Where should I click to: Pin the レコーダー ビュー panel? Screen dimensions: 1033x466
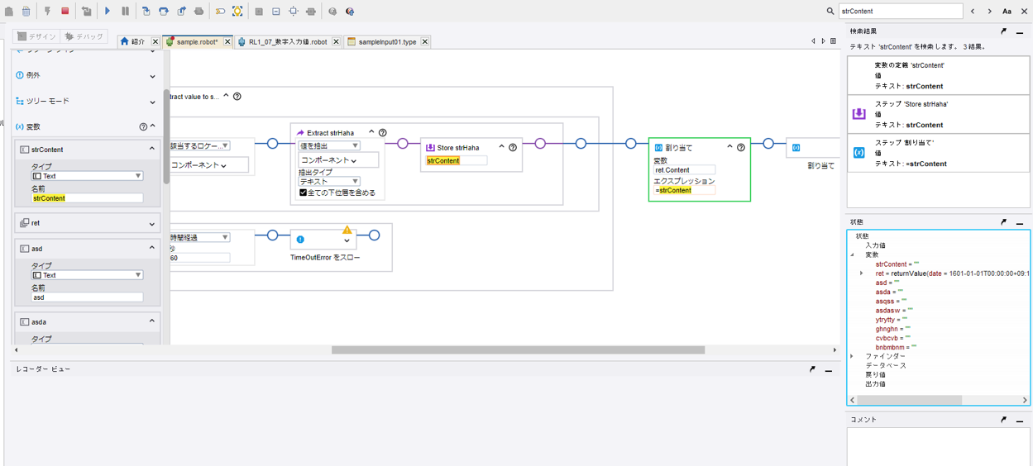[813, 369]
